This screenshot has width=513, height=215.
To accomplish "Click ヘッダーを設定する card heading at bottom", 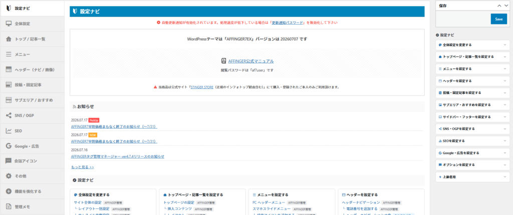I will pos(362,194).
